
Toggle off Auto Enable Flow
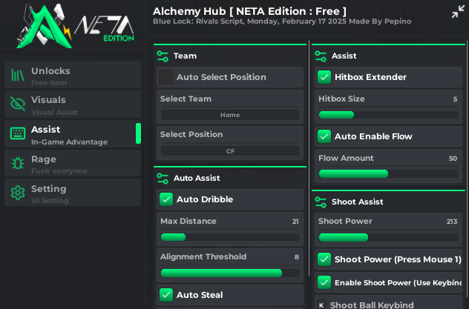(x=324, y=136)
